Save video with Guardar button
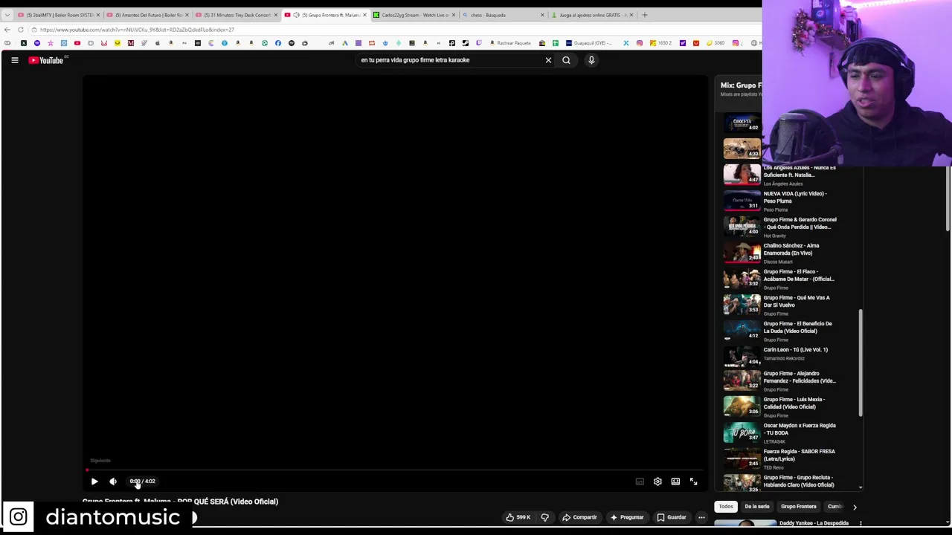 [x=672, y=517]
